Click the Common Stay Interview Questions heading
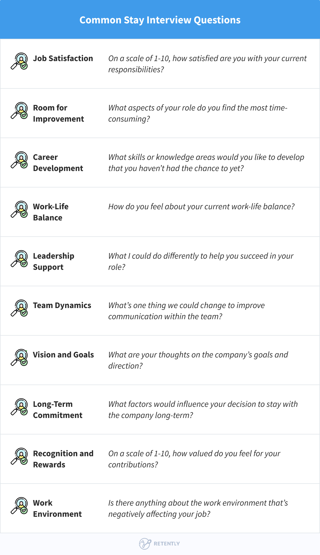Image resolution: width=320 pixels, height=555 pixels. [160, 20]
